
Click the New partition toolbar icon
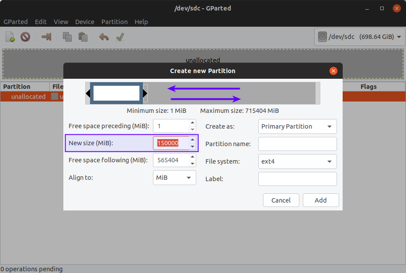[x=10, y=37]
